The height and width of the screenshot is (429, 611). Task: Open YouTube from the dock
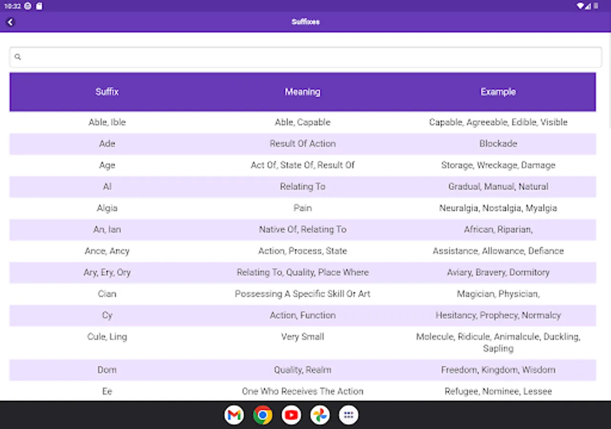point(291,415)
